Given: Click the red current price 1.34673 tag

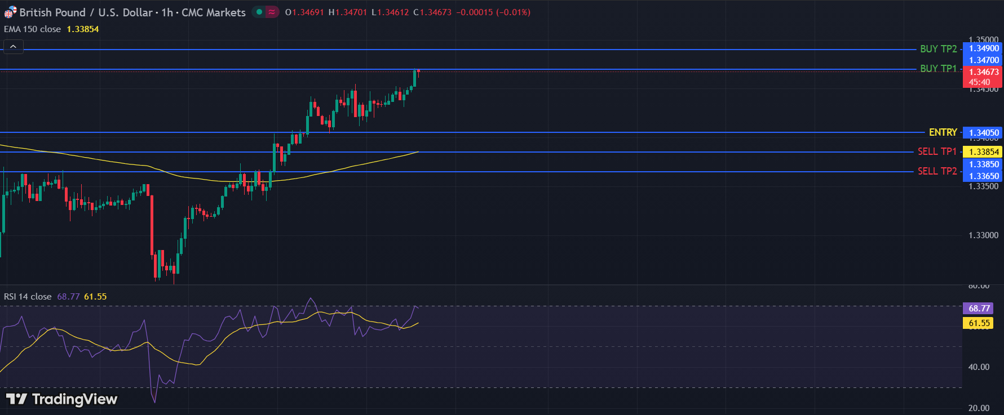Looking at the screenshot, I should point(983,72).
